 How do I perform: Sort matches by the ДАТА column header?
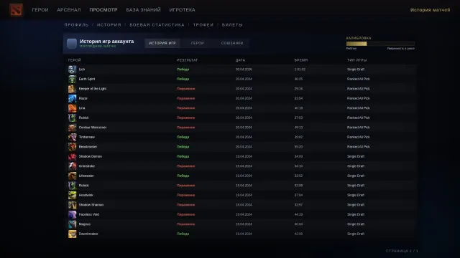pyautogui.click(x=240, y=60)
